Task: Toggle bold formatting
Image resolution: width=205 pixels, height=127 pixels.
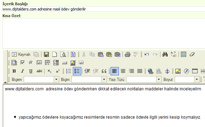Action: coord(14,71)
